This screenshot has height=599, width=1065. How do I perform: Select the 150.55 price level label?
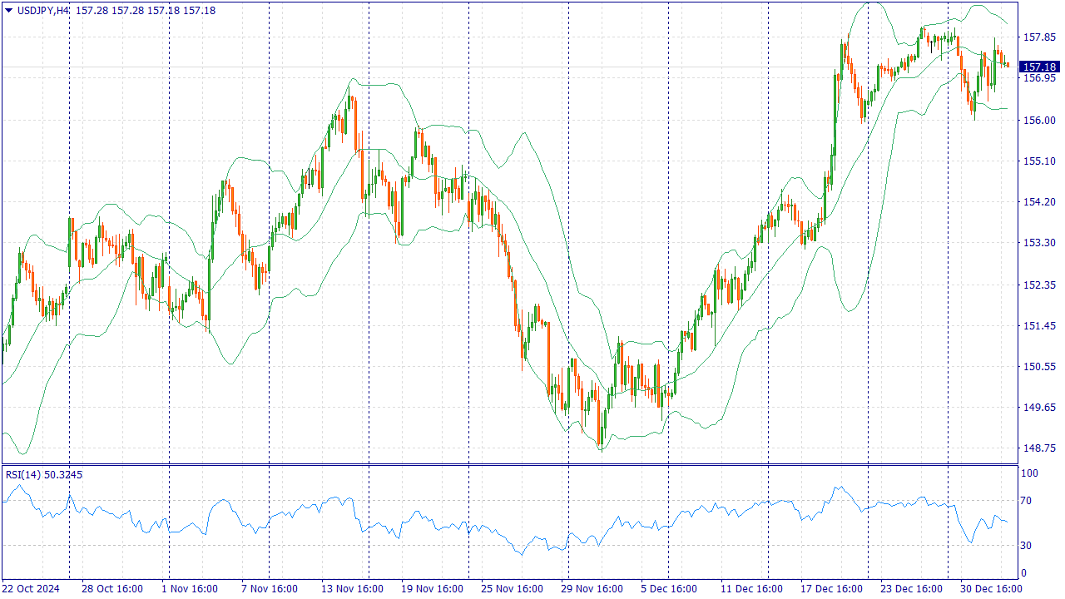(1039, 366)
